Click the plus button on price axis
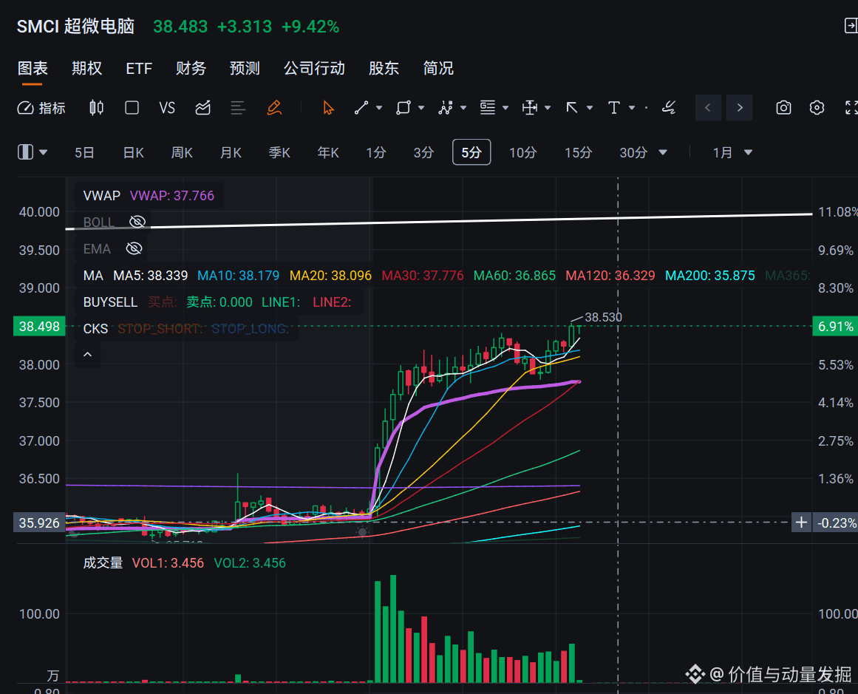This screenshot has width=858, height=694. pyautogui.click(x=801, y=523)
